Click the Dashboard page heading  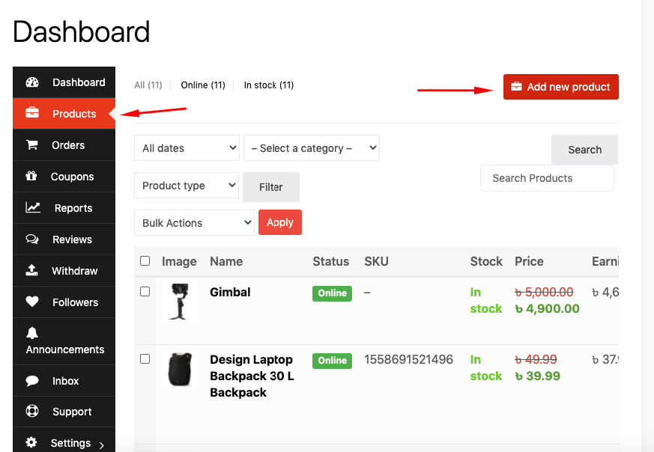pos(82,31)
